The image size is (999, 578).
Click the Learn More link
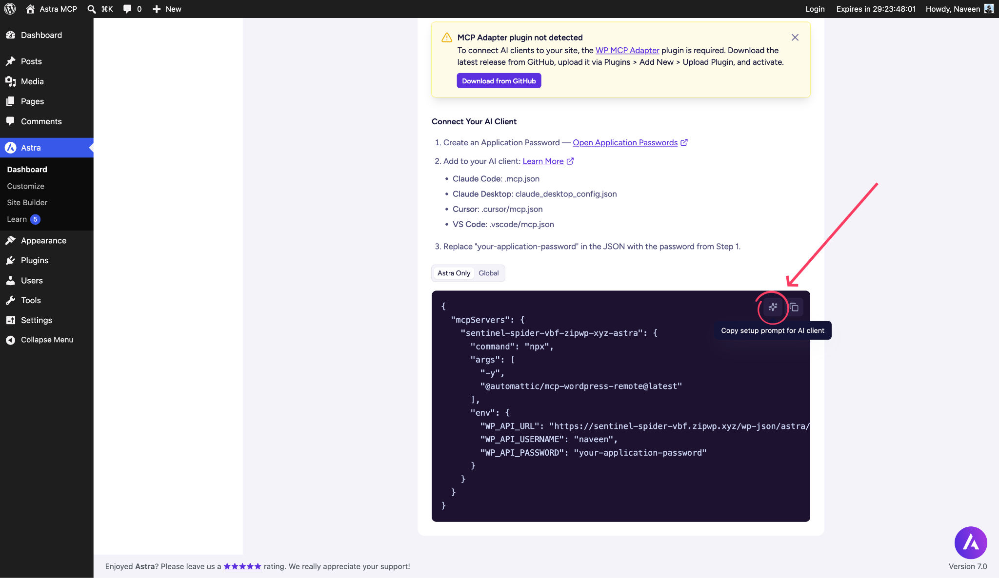click(x=543, y=161)
